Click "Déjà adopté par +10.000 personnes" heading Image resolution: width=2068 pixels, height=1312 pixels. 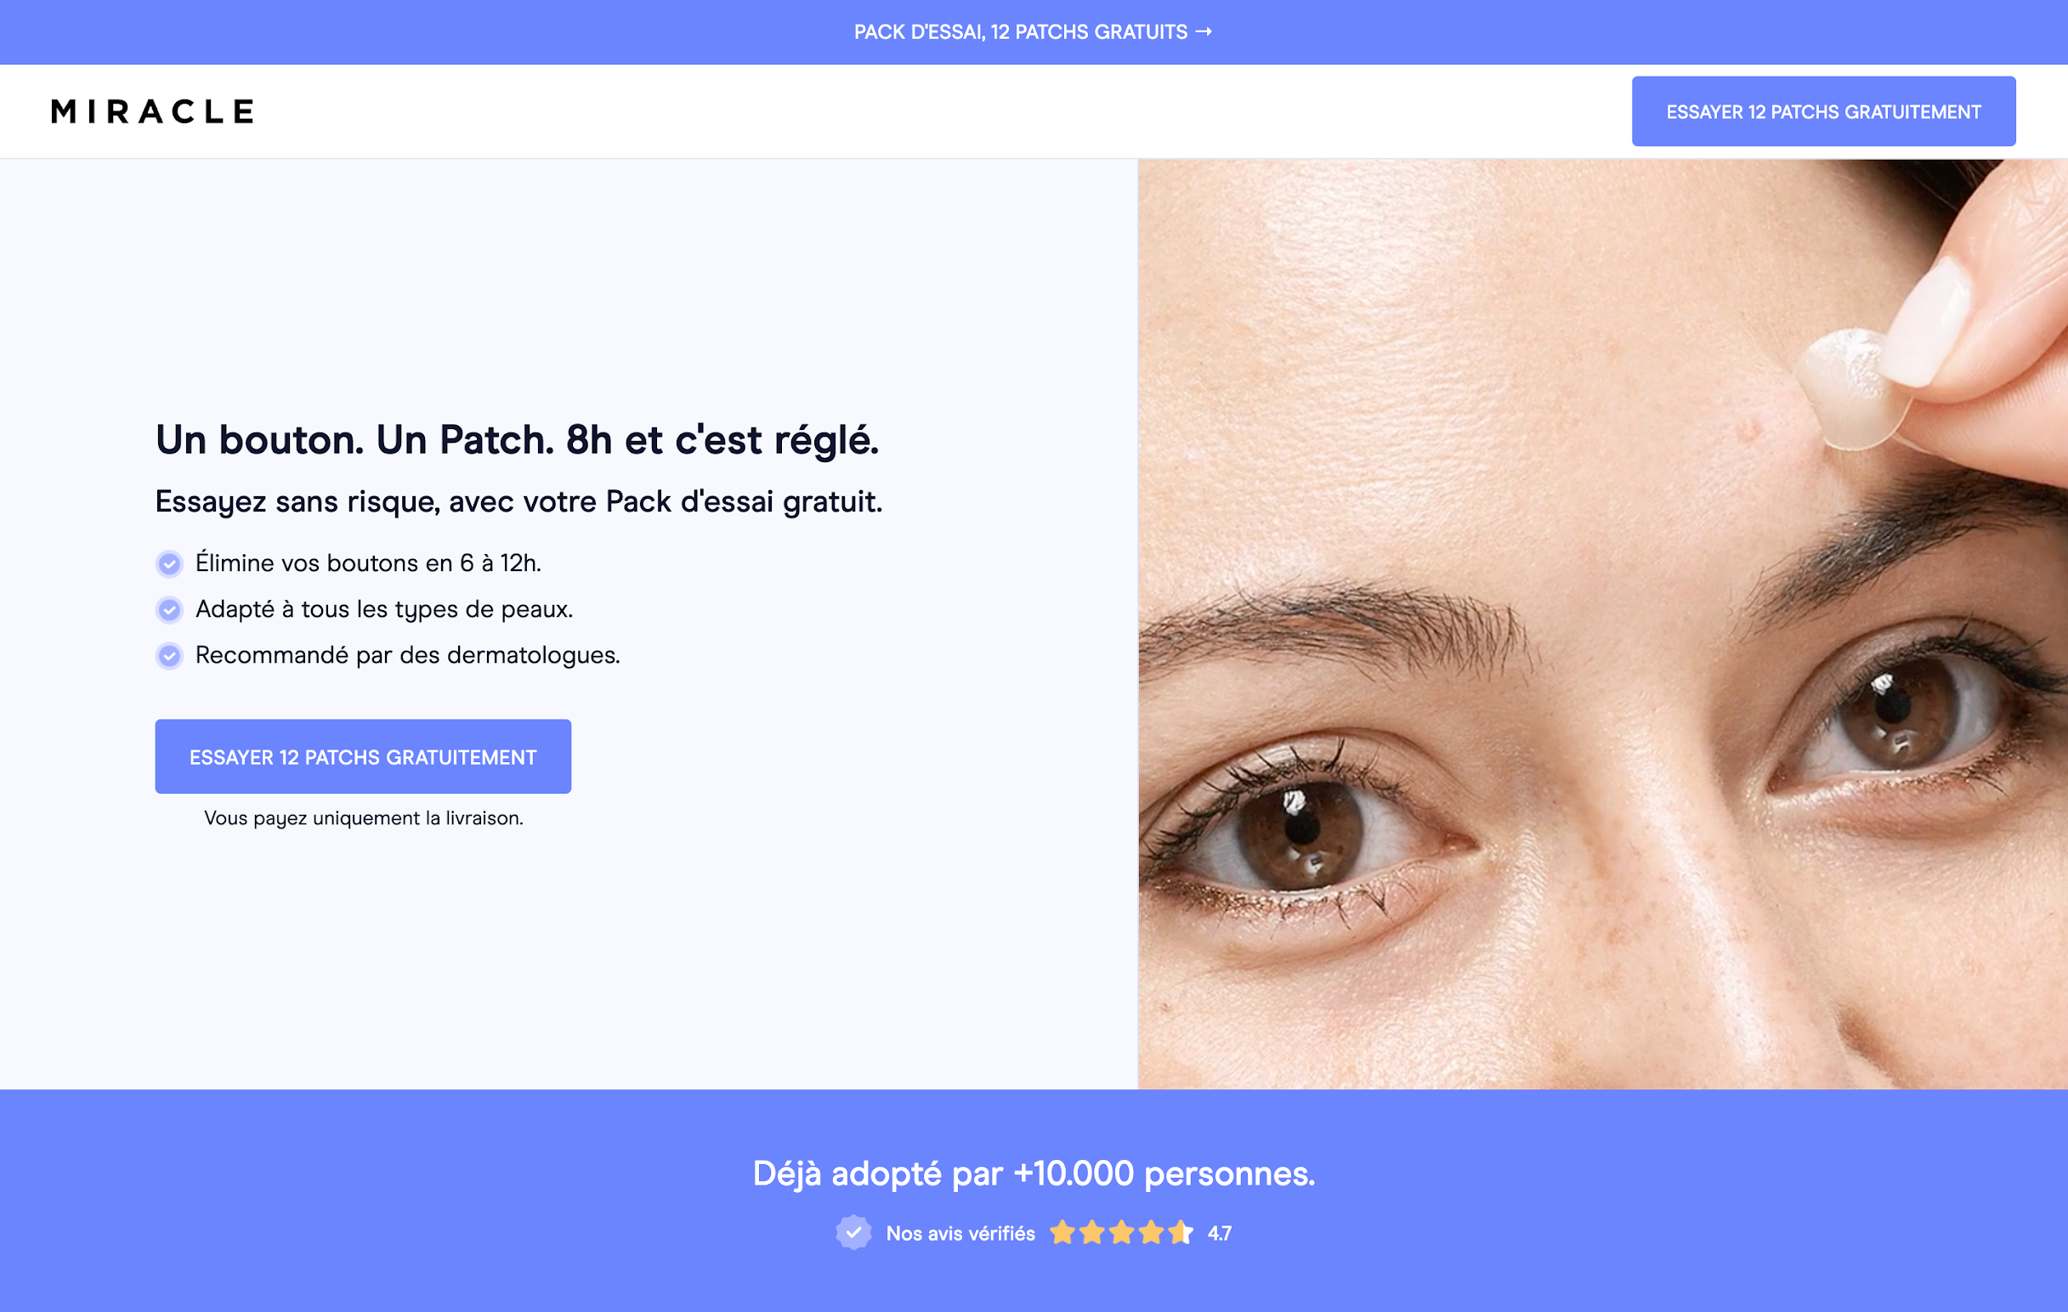pos(1034,1173)
